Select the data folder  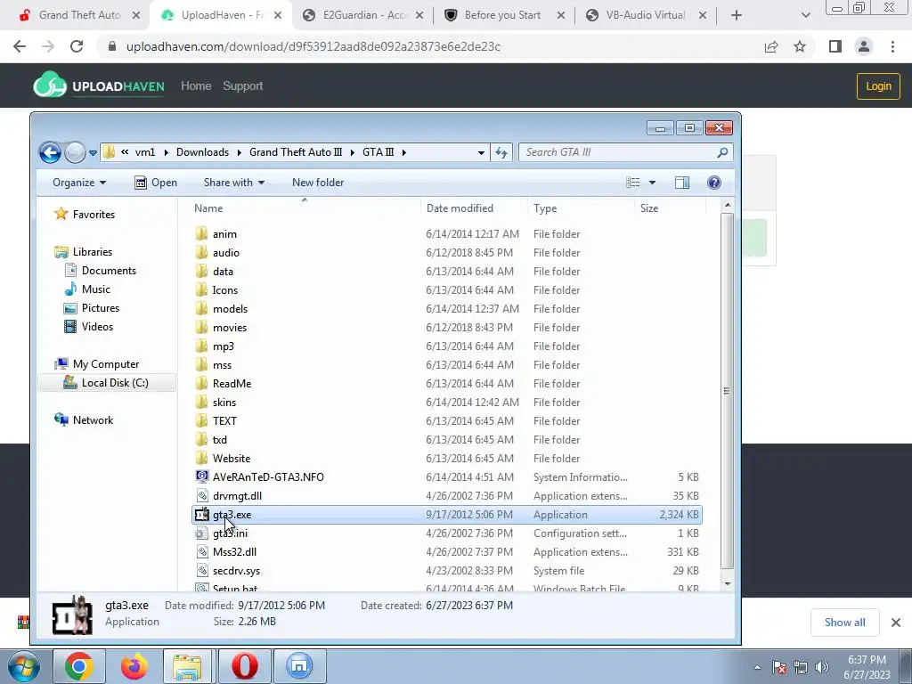pos(447,271)
